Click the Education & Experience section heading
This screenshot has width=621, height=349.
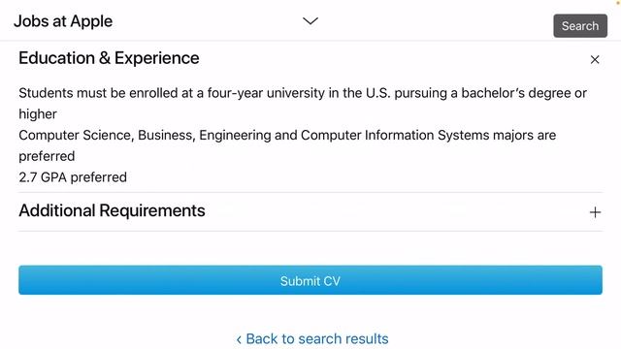coord(109,58)
